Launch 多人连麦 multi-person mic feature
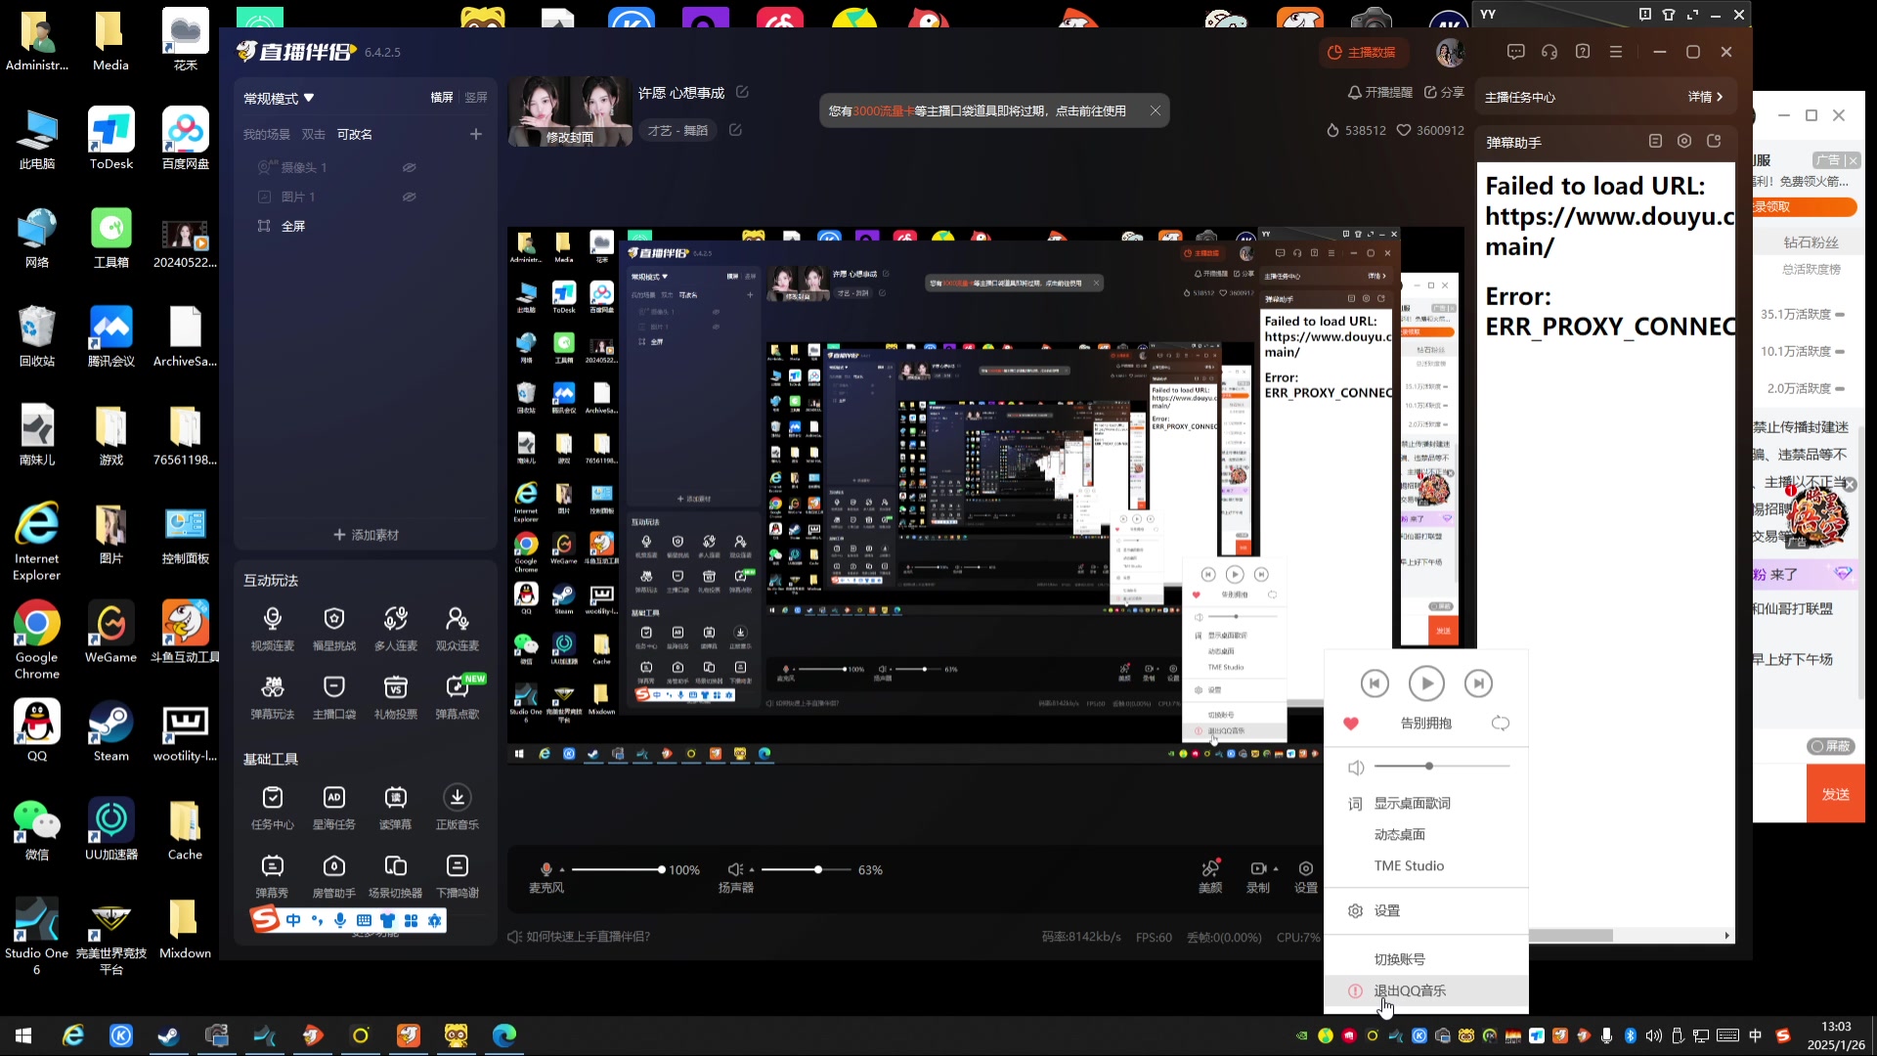Viewport: 1877px width, 1056px height. pos(396,627)
